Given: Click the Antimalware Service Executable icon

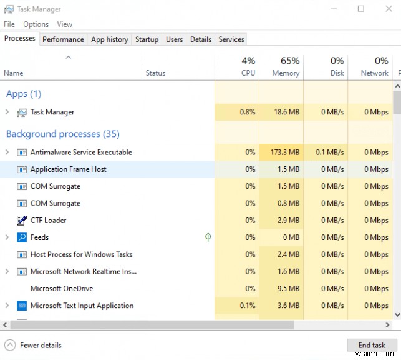Looking at the screenshot, I should coord(22,152).
